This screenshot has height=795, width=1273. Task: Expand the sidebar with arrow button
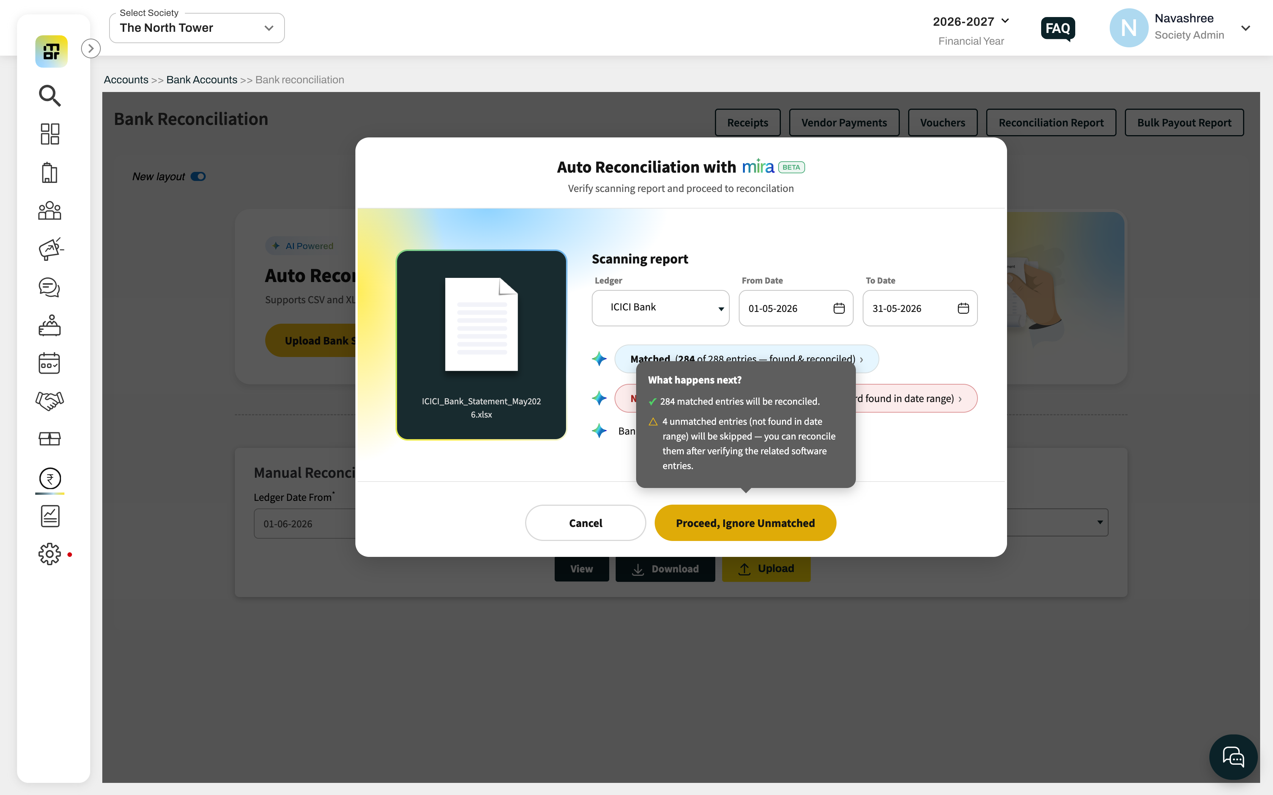coord(91,48)
